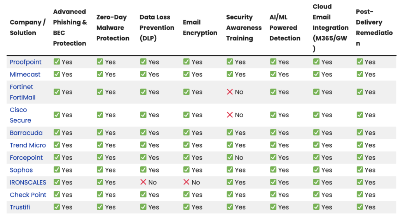Open the IRONSCALES company link
This screenshot has width=398, height=216.
pyautogui.click(x=28, y=183)
